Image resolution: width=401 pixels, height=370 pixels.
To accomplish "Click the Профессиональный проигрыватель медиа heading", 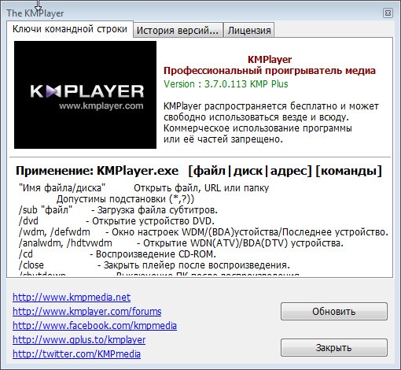I will [270, 71].
